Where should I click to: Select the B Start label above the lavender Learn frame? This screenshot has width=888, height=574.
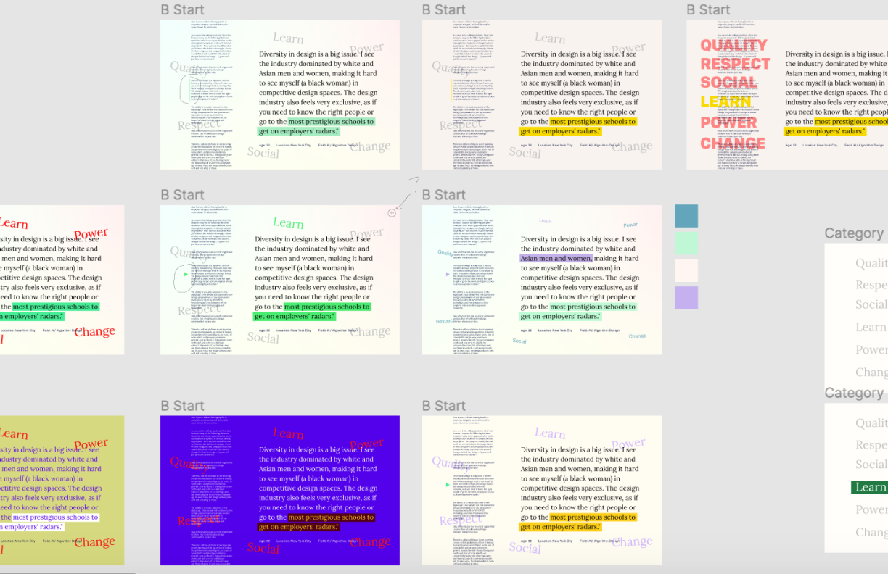click(444, 406)
